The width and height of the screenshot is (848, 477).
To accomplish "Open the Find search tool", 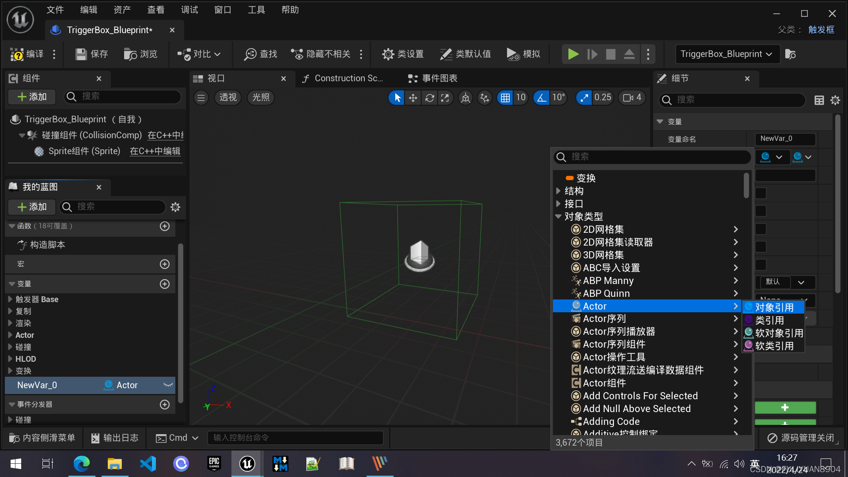I will pyautogui.click(x=261, y=54).
